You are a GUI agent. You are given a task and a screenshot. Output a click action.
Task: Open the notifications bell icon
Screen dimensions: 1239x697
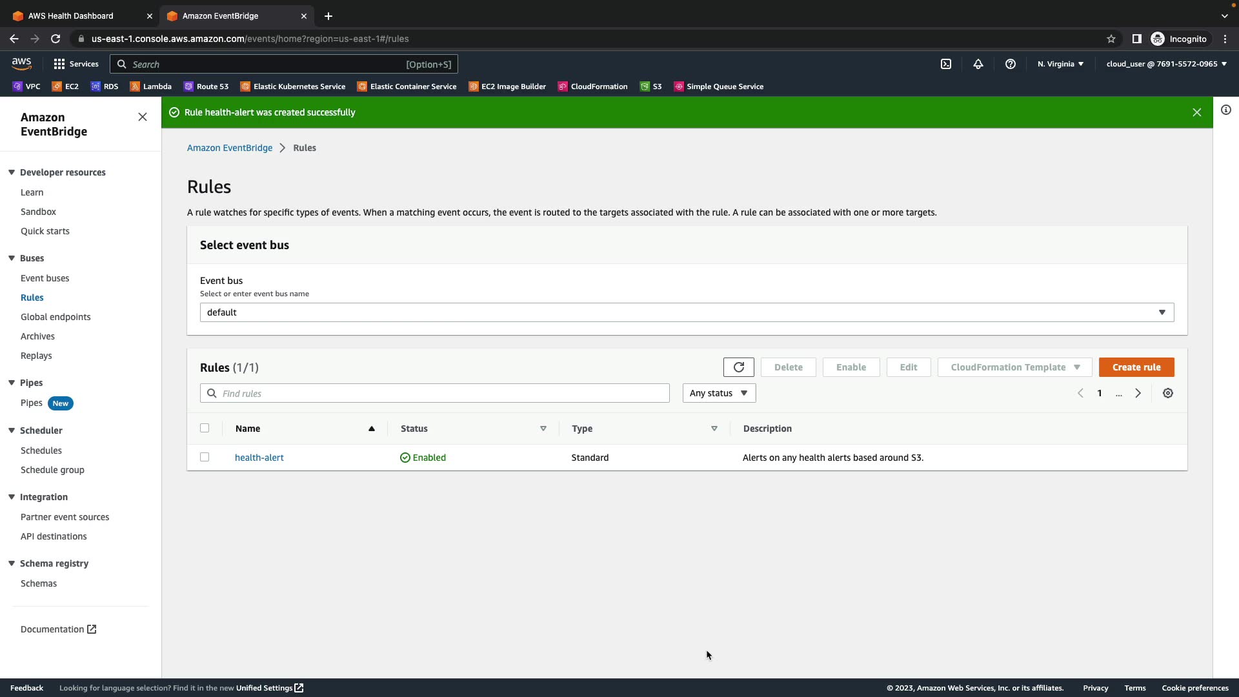pyautogui.click(x=978, y=64)
